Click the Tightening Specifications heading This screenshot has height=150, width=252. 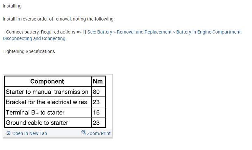(x=29, y=51)
